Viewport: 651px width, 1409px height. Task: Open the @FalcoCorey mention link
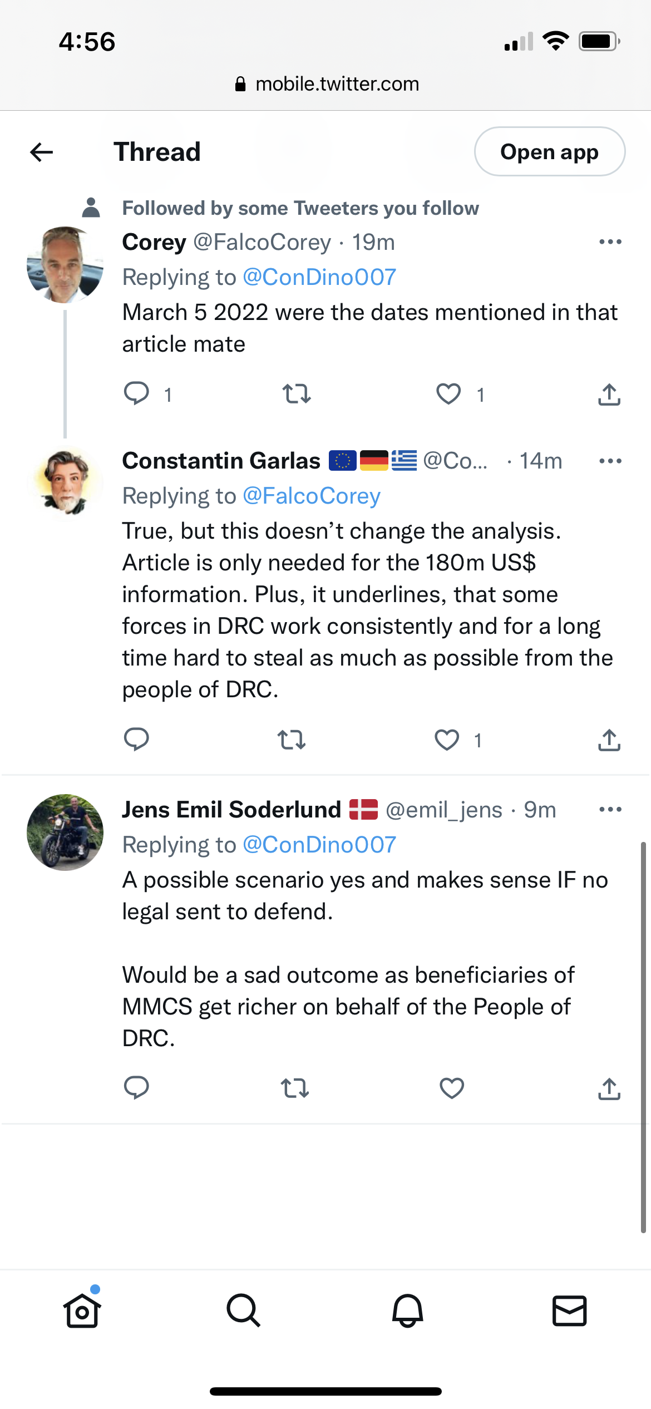coord(312,496)
